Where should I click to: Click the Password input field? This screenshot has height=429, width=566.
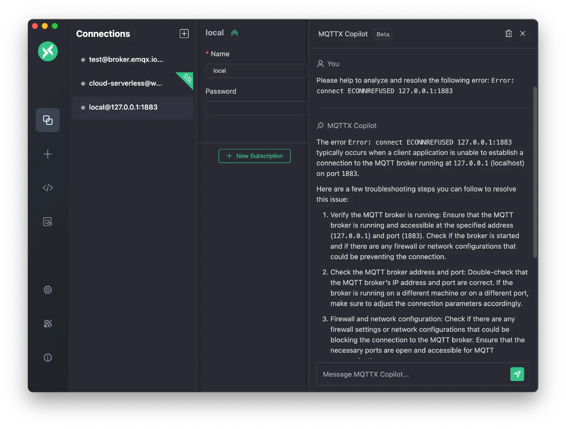(256, 108)
